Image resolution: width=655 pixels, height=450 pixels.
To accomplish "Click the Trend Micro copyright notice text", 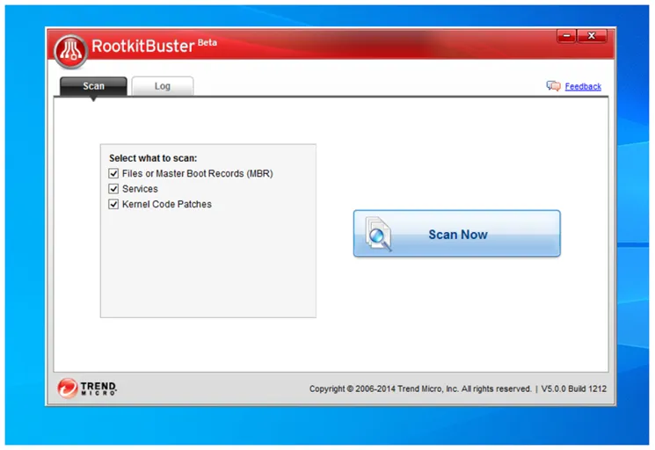I will (x=420, y=388).
